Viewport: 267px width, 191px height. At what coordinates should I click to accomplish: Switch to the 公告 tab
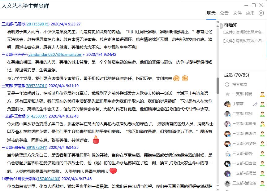pyautogui.click(x=224, y=13)
